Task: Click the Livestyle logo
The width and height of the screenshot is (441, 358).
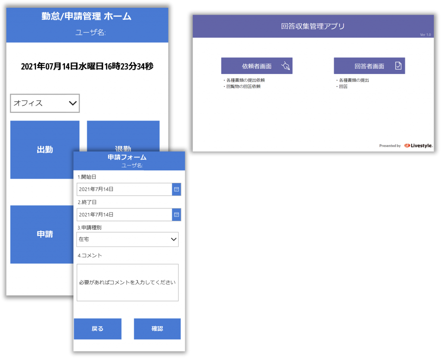Action: 419,146
